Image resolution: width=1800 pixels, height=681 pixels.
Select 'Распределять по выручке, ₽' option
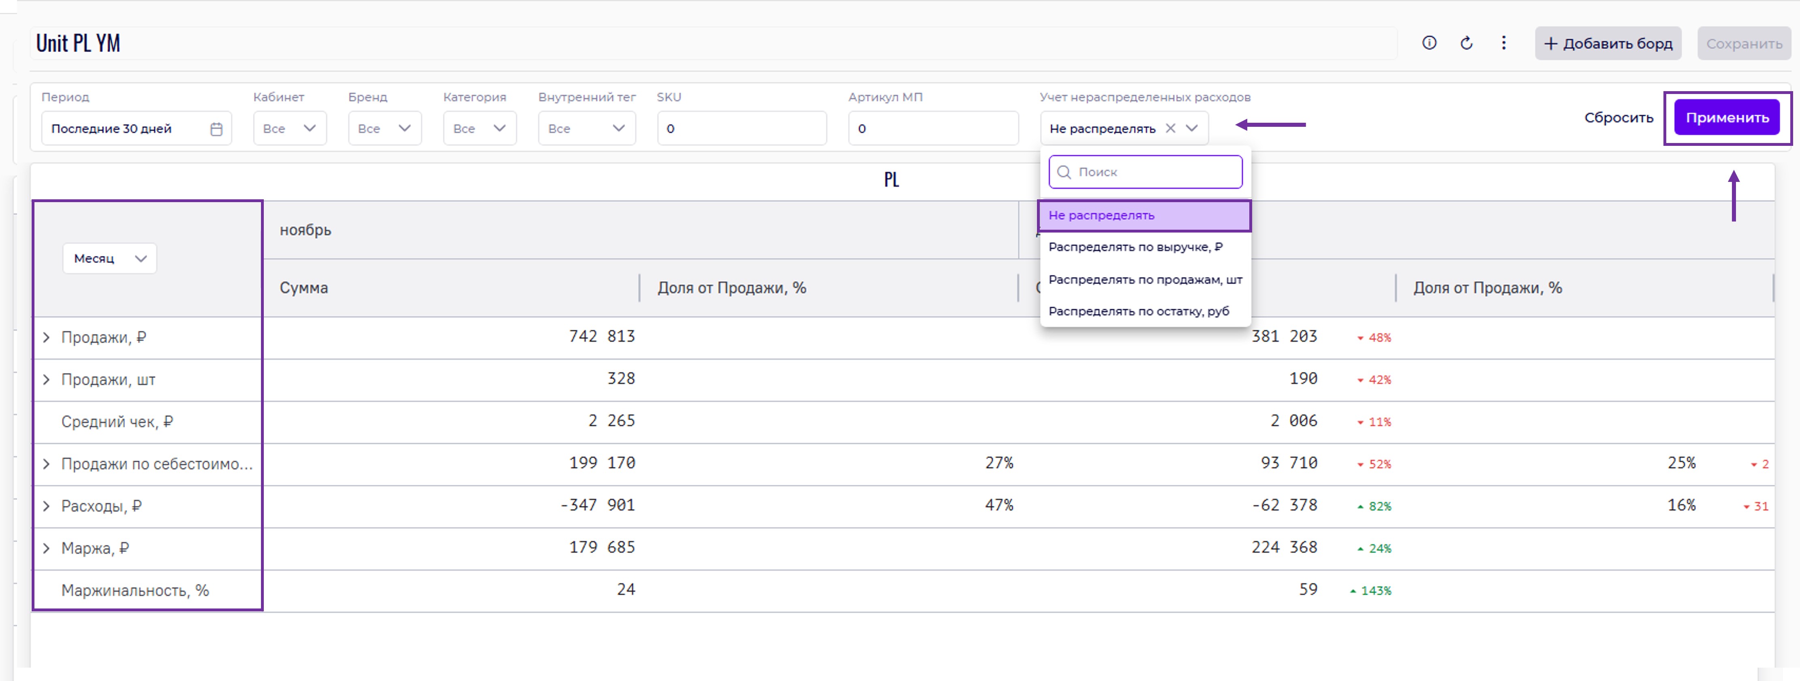(1135, 247)
